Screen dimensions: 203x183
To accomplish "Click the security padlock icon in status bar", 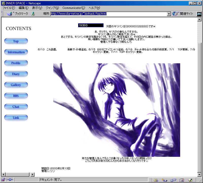I will point(3,180).
